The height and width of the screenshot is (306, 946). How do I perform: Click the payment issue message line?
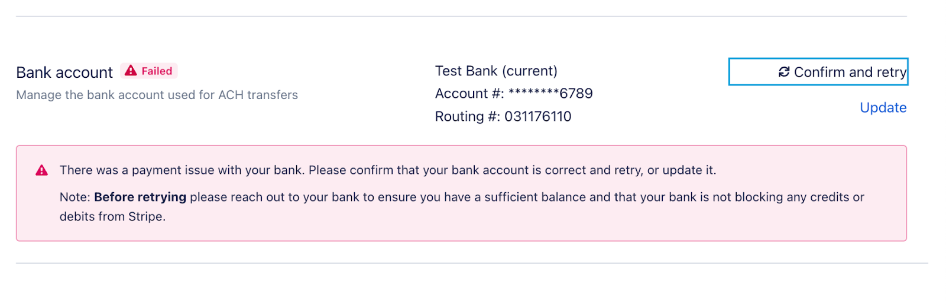tap(387, 170)
